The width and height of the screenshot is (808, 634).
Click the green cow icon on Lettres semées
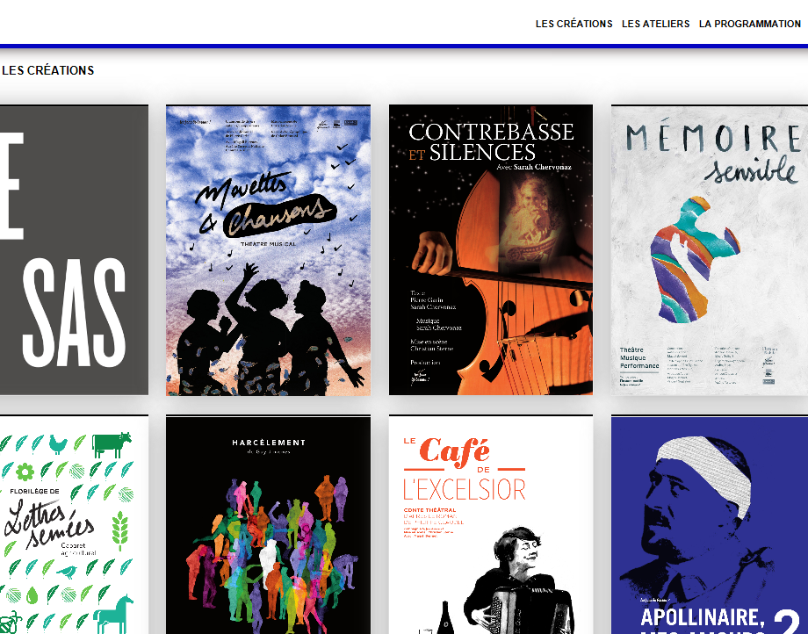pyautogui.click(x=112, y=445)
